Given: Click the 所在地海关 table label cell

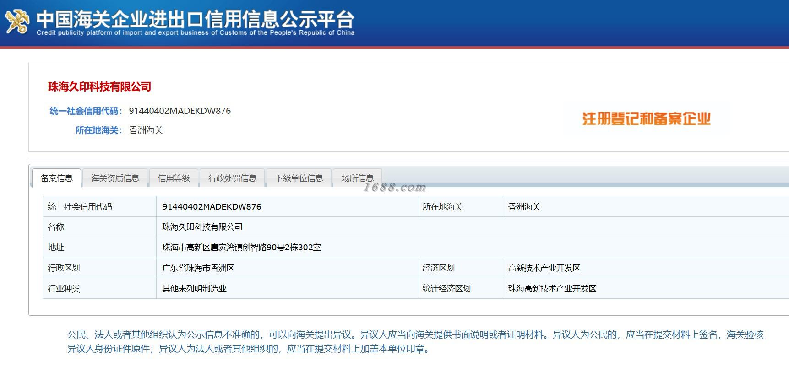Looking at the screenshot, I should (x=460, y=206).
